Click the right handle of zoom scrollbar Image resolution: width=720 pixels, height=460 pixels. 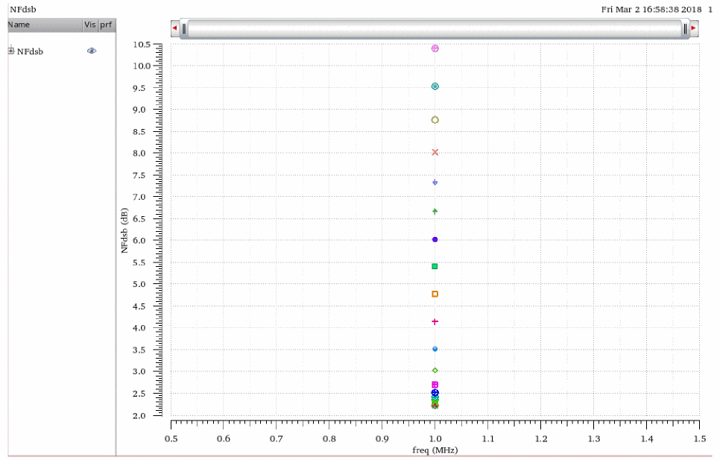(x=685, y=28)
